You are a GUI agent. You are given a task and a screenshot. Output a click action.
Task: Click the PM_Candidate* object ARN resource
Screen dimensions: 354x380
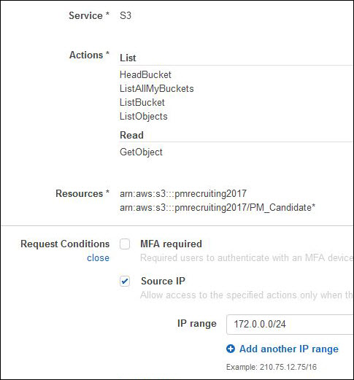point(218,208)
